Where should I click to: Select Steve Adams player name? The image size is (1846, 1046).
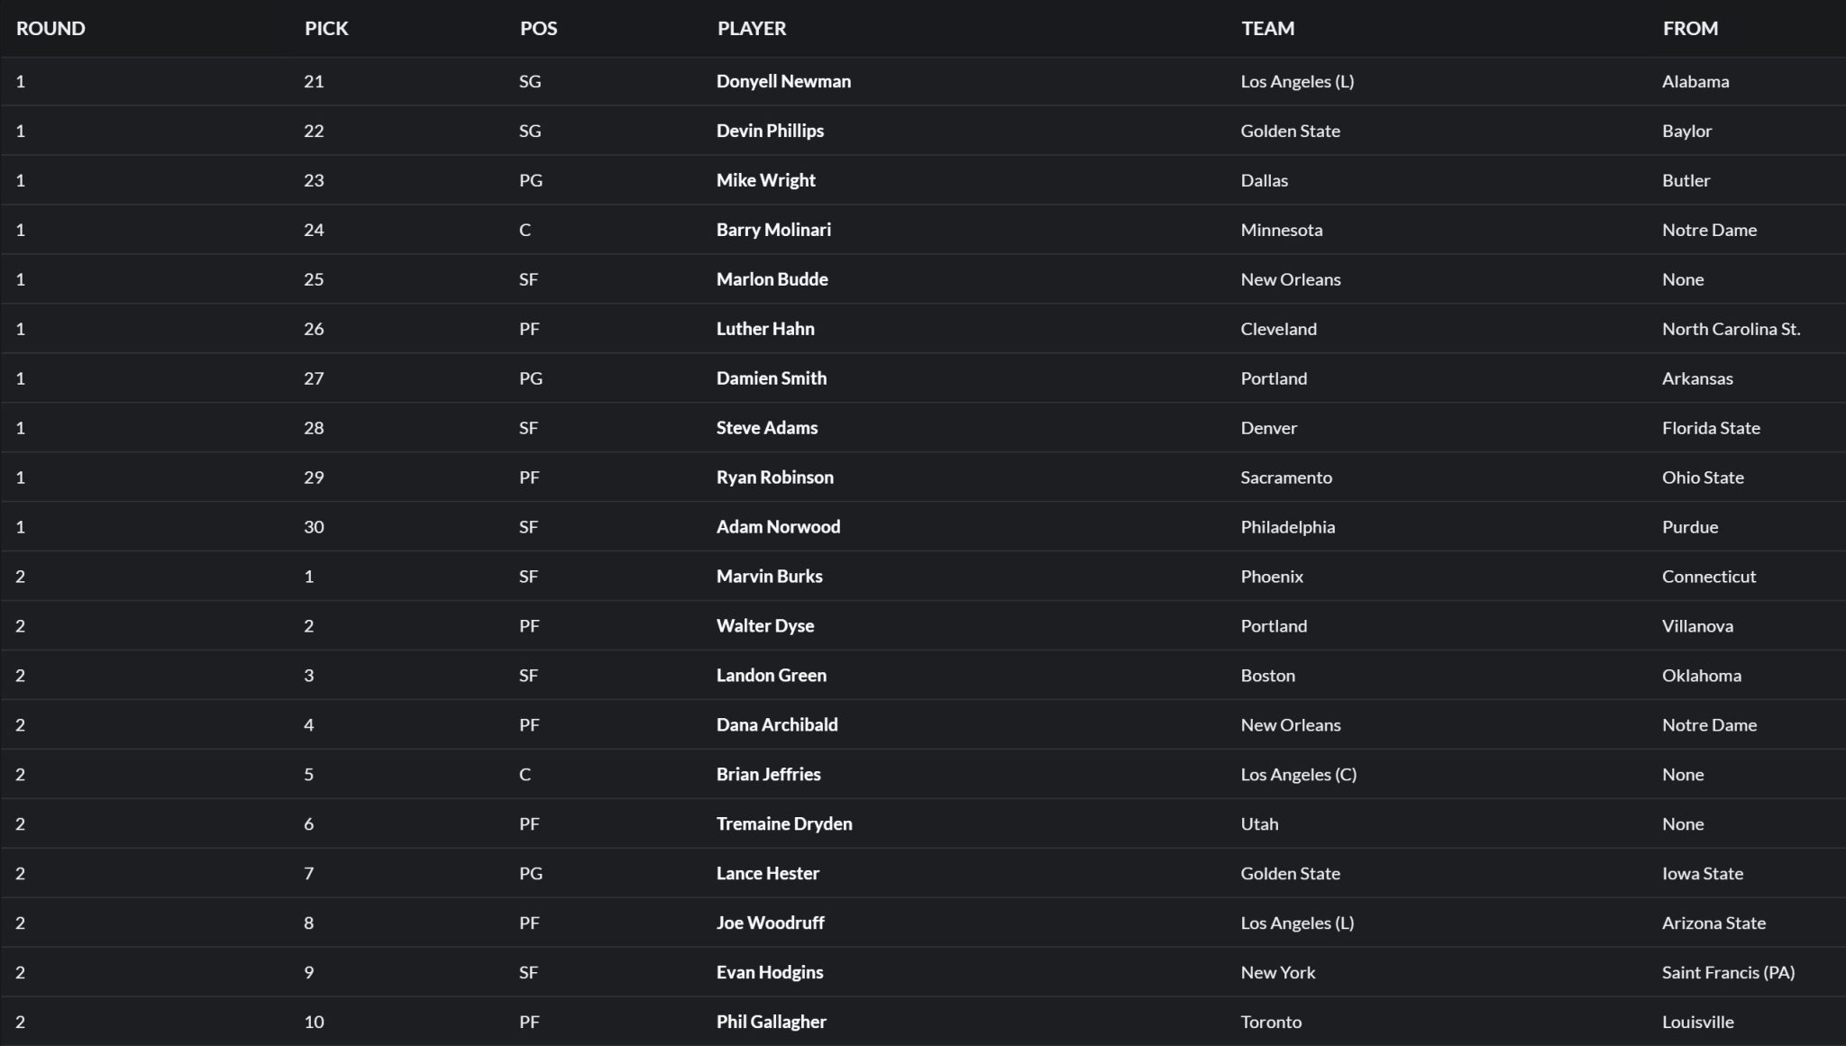pos(767,428)
